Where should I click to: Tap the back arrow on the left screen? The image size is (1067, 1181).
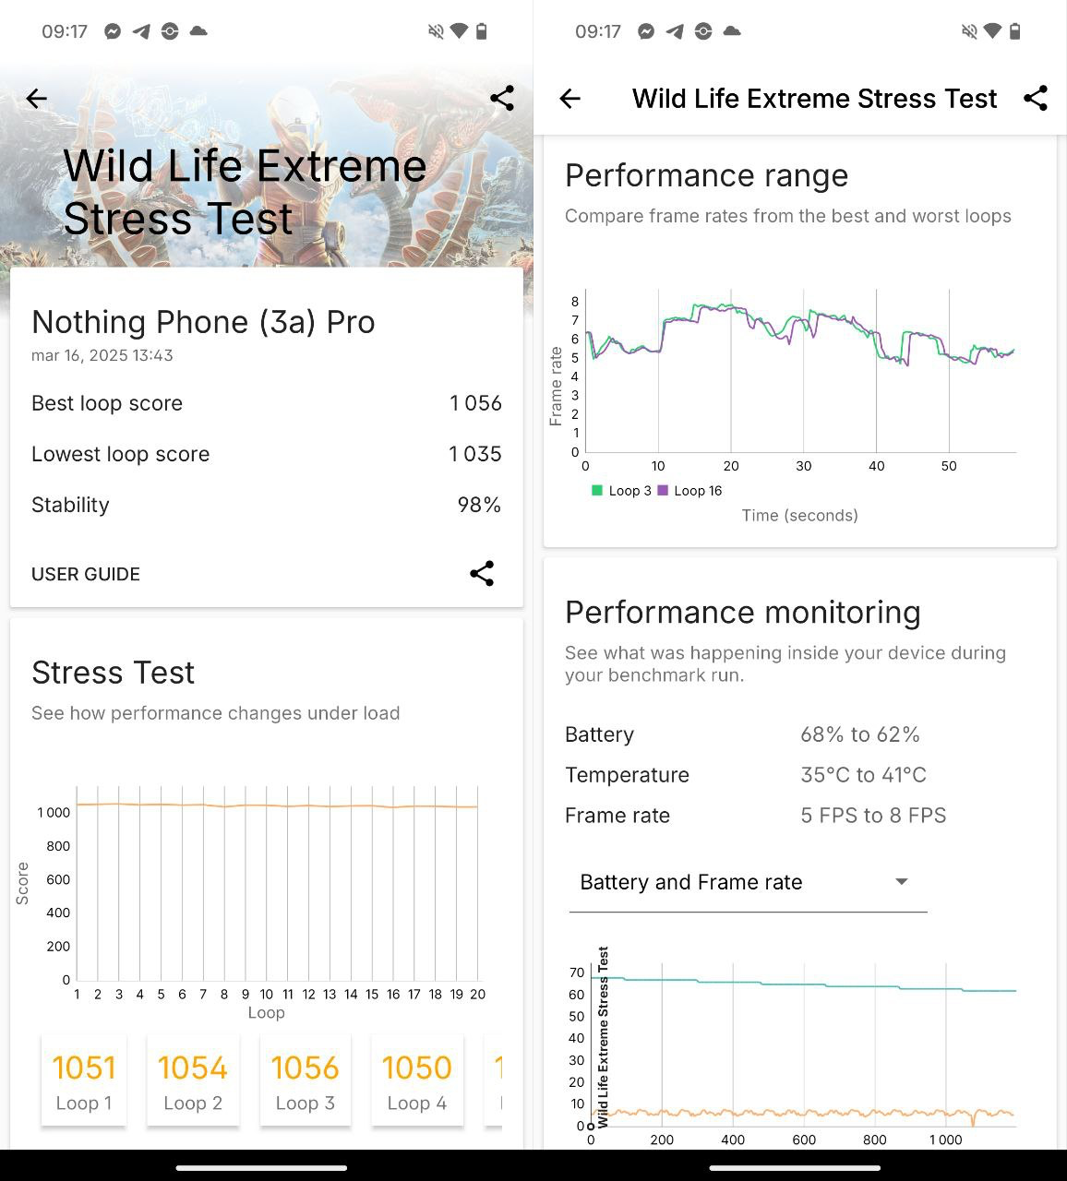(x=37, y=99)
